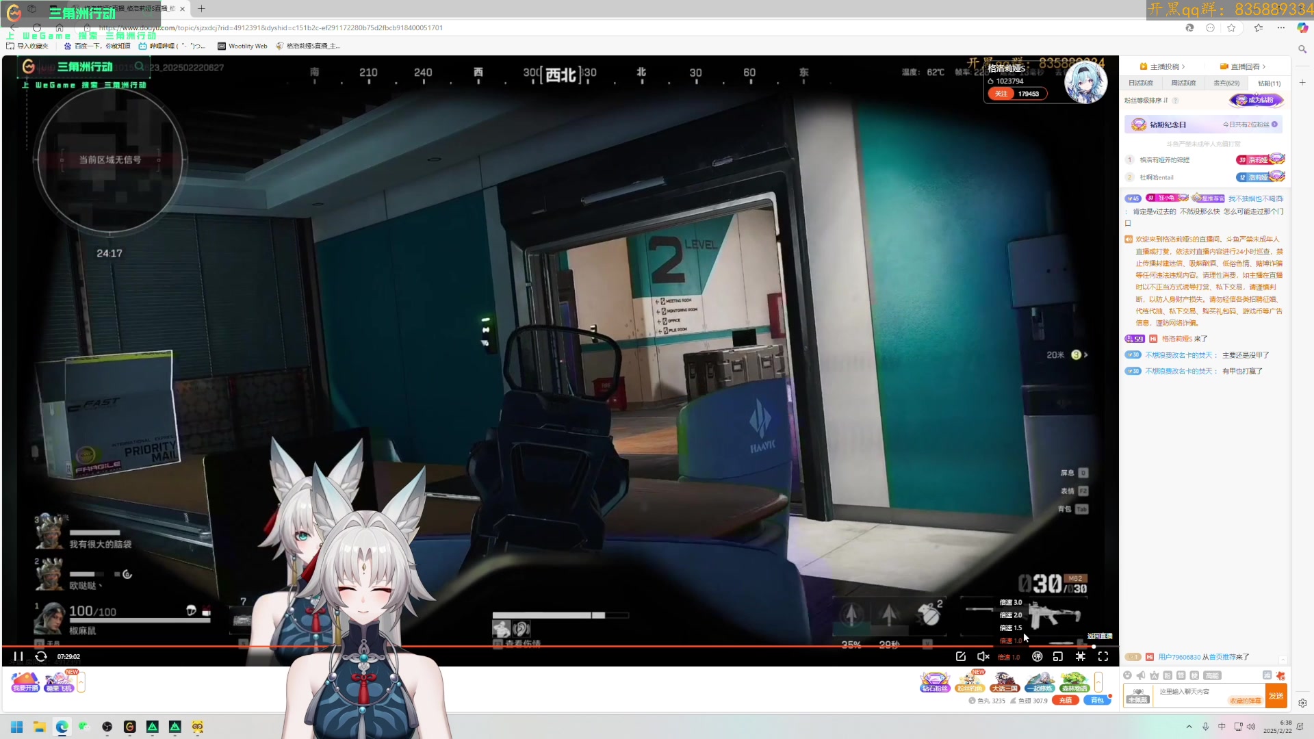Click the 大话三国 activity icon

click(1004, 682)
